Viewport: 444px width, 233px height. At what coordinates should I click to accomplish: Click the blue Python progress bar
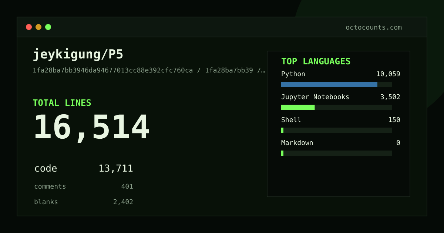tap(329, 84)
